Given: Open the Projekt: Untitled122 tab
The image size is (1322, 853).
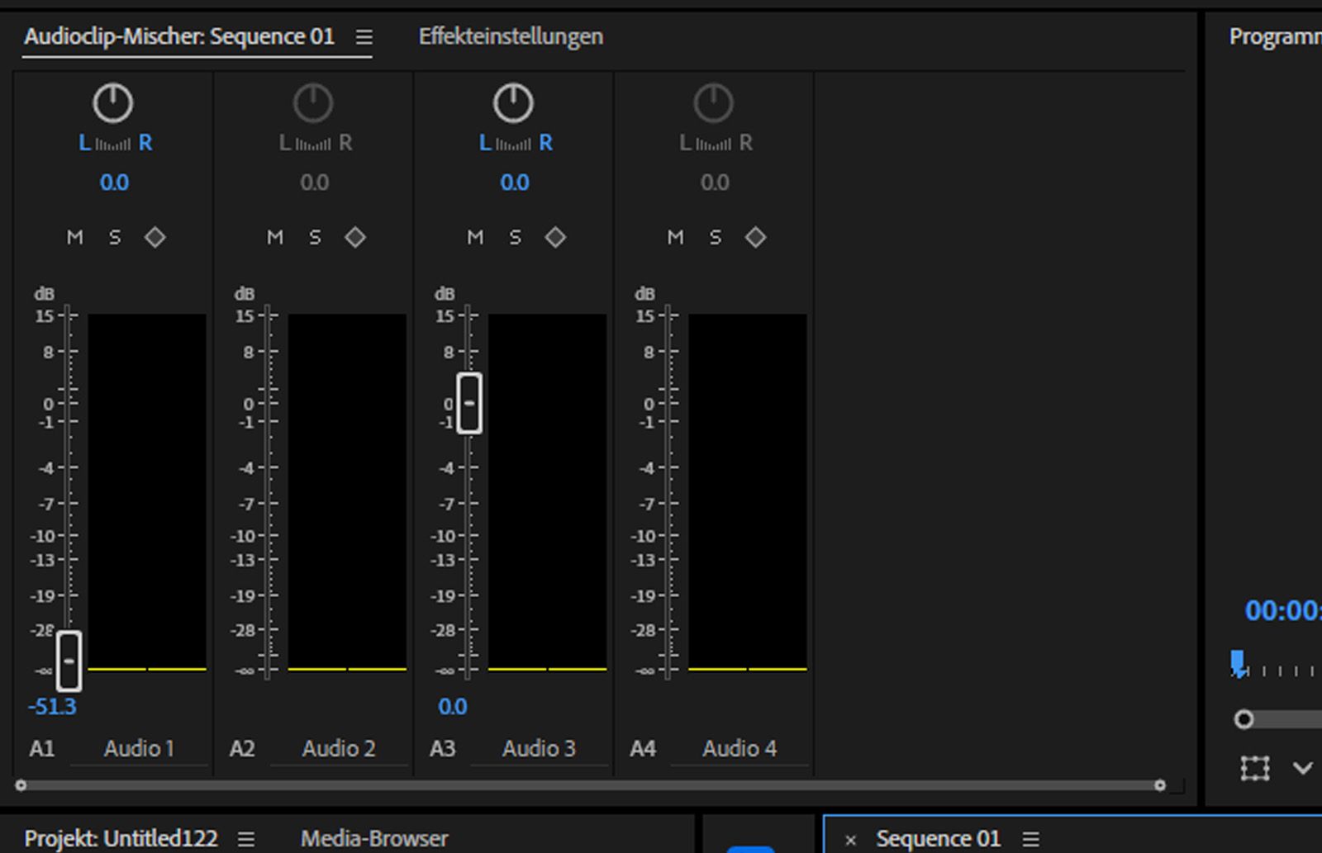Looking at the screenshot, I should (x=121, y=839).
